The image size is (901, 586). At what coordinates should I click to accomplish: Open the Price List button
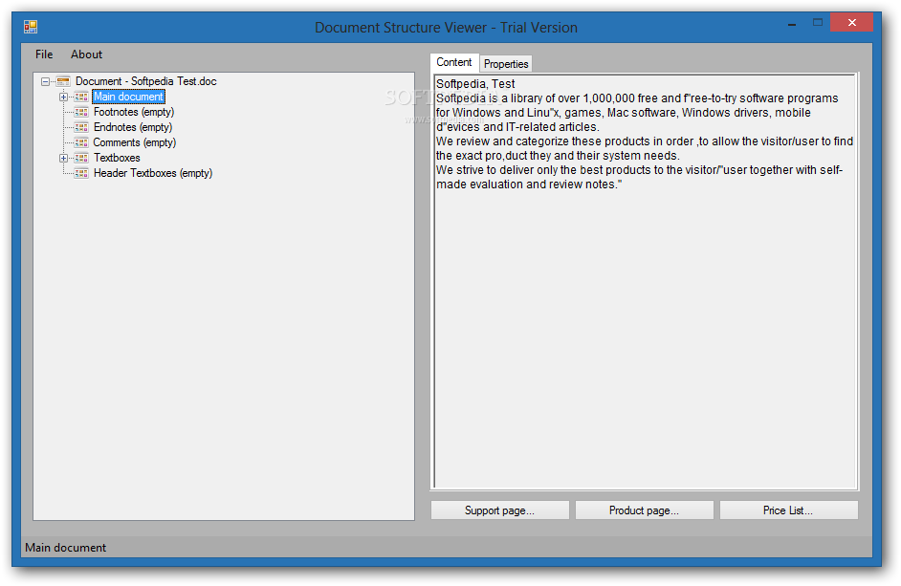(788, 510)
